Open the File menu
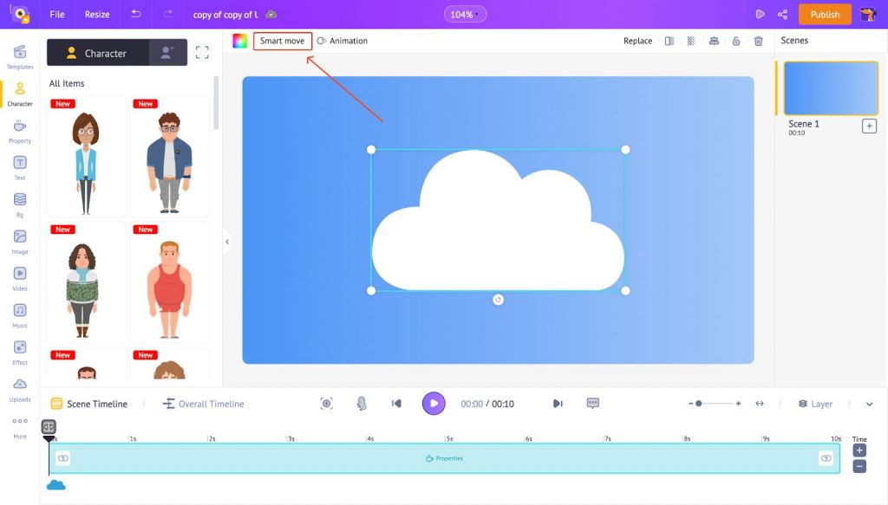The image size is (888, 505). (x=57, y=15)
